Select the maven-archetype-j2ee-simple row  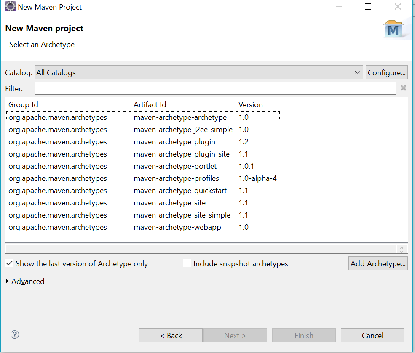pyautogui.click(x=143, y=130)
